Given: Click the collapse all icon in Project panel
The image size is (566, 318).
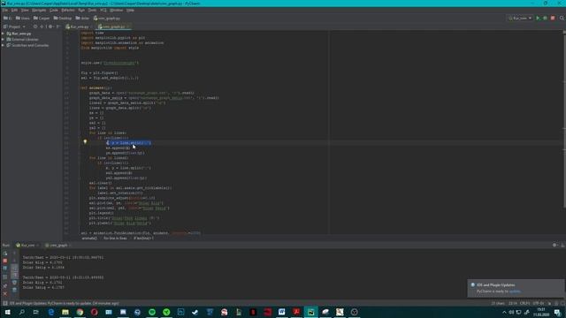Looking at the screenshot, I should tap(42, 26).
